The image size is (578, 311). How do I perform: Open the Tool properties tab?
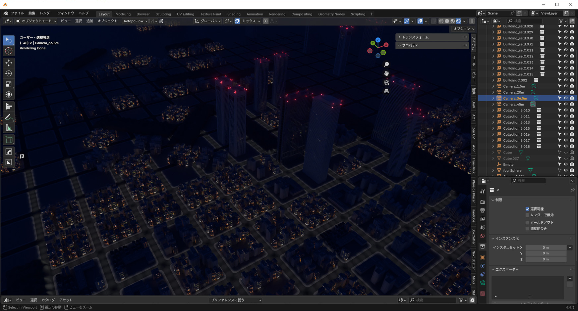tap(483, 191)
